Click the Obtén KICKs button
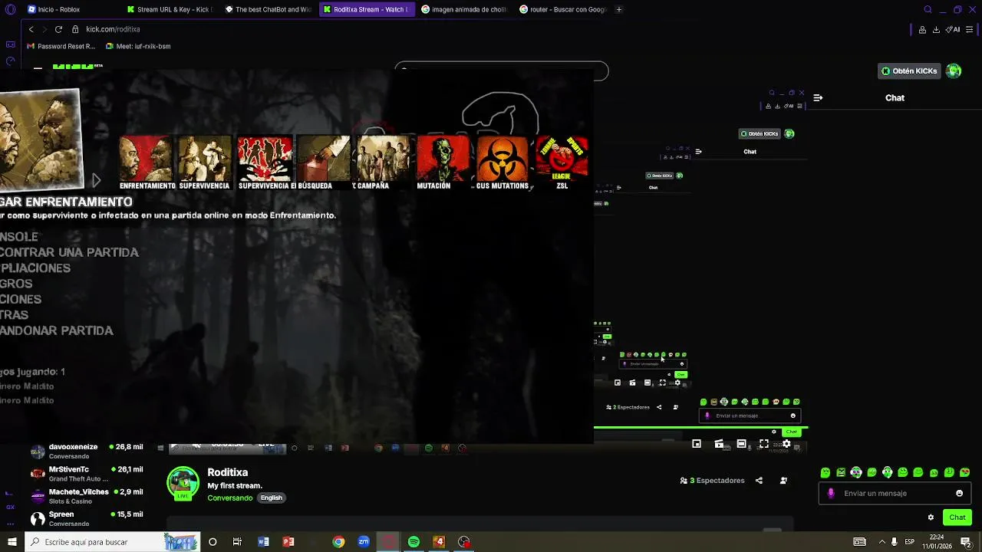This screenshot has height=552, width=982. (x=909, y=71)
